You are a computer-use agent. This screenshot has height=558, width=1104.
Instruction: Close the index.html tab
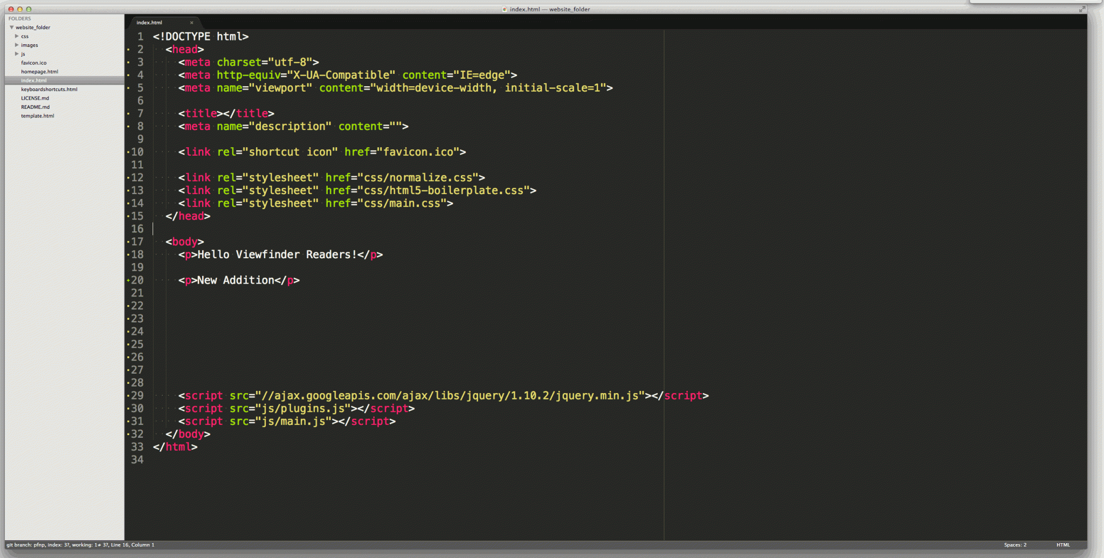click(x=192, y=23)
